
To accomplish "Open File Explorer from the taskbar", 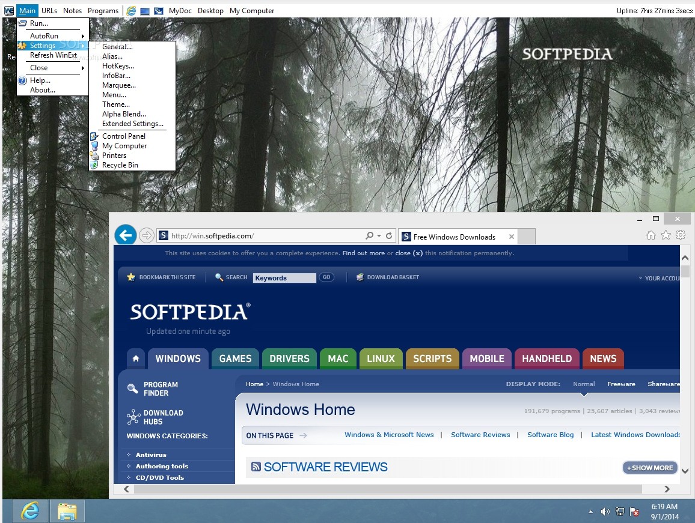I will (x=67, y=511).
